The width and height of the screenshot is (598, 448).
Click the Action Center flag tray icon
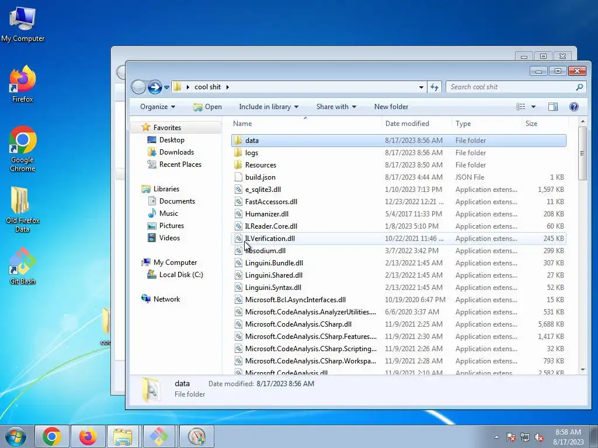(x=511, y=437)
